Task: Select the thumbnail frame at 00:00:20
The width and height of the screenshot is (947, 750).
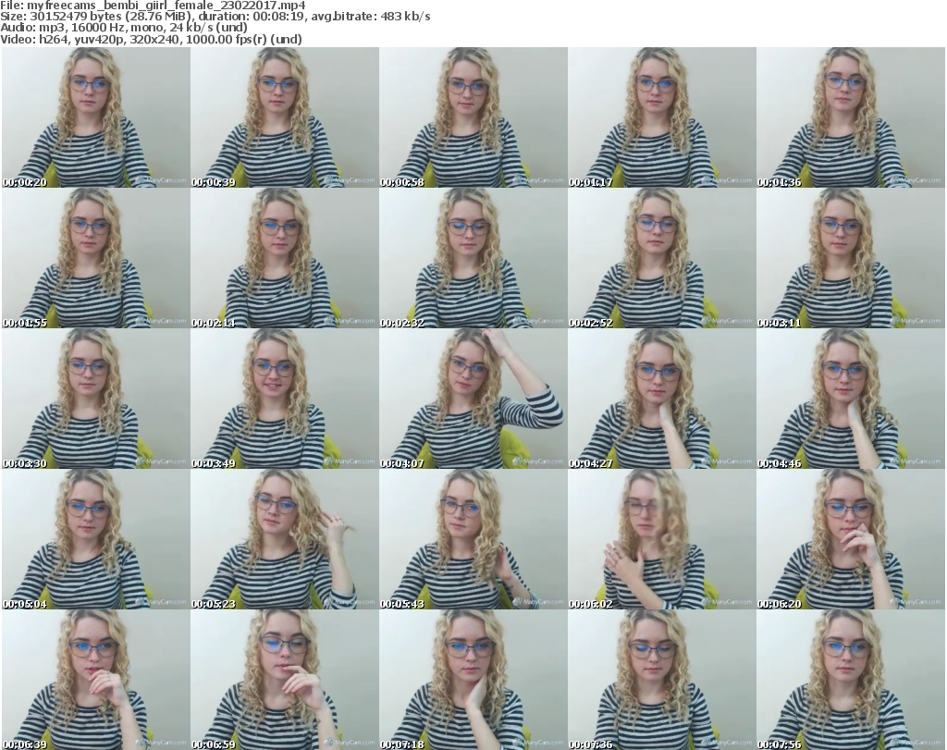Action: click(x=95, y=117)
